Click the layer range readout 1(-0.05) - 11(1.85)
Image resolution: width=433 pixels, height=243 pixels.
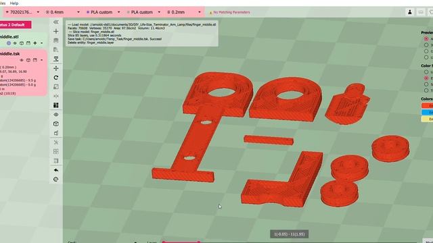coord(289,234)
